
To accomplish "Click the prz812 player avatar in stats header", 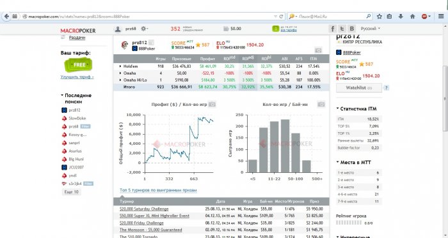I will pyautogui.click(x=125, y=45).
